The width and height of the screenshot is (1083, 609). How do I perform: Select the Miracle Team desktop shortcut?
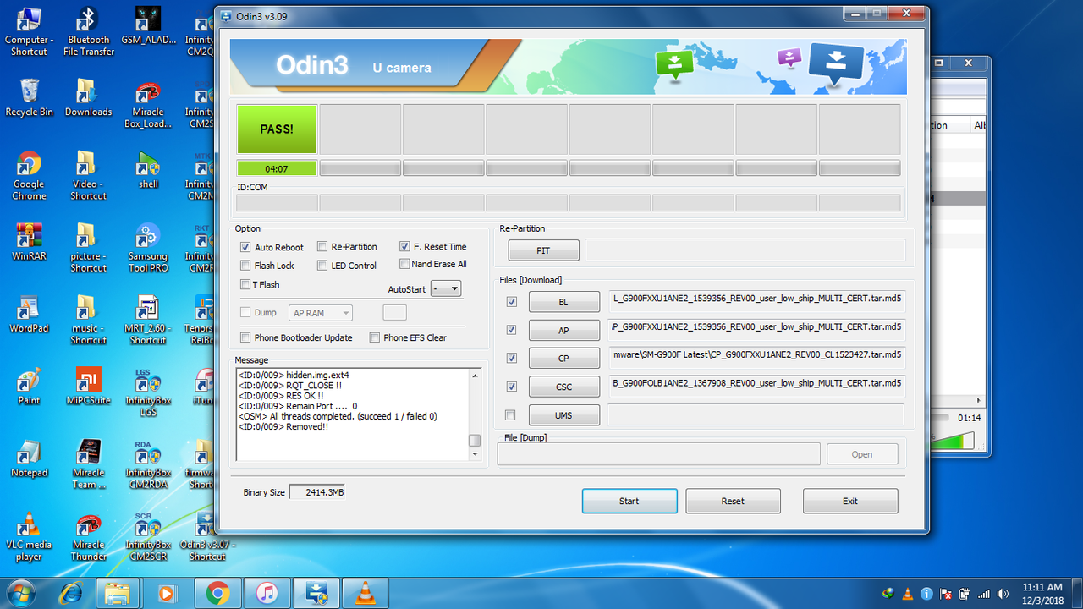click(x=89, y=465)
